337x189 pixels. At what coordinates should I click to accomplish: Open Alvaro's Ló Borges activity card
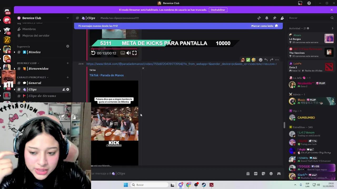[x=311, y=39]
